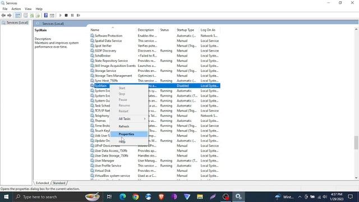Viewport: 359px width, 202px height.
Task: Open the Help menu in menu bar
Action: tap(39, 9)
